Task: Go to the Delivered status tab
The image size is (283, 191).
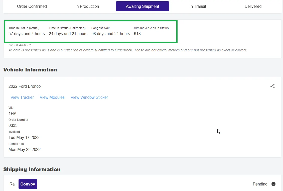Action: pos(253,6)
